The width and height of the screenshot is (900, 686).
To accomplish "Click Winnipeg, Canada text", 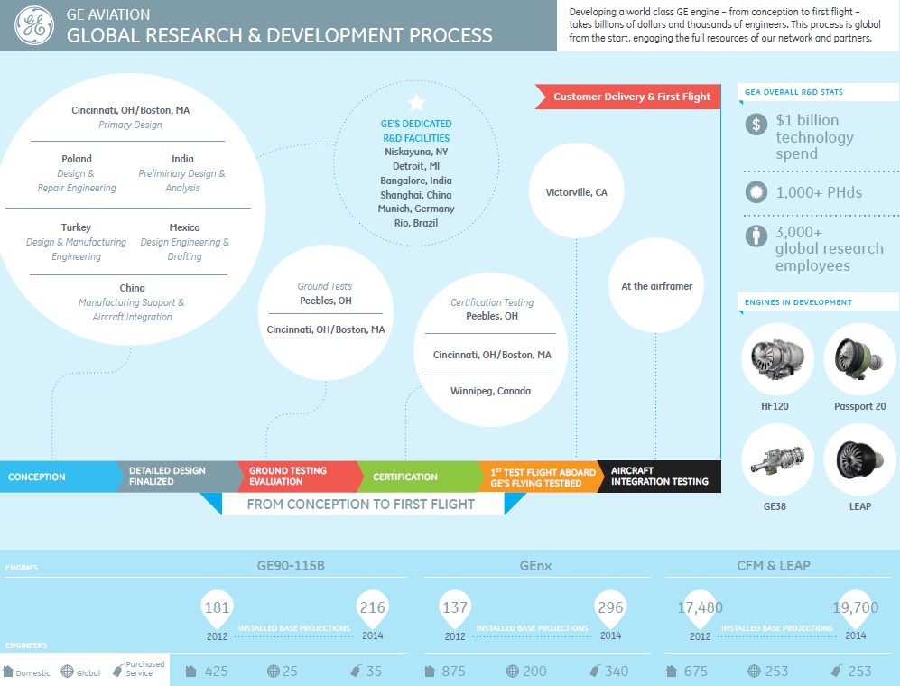I will pos(491,391).
